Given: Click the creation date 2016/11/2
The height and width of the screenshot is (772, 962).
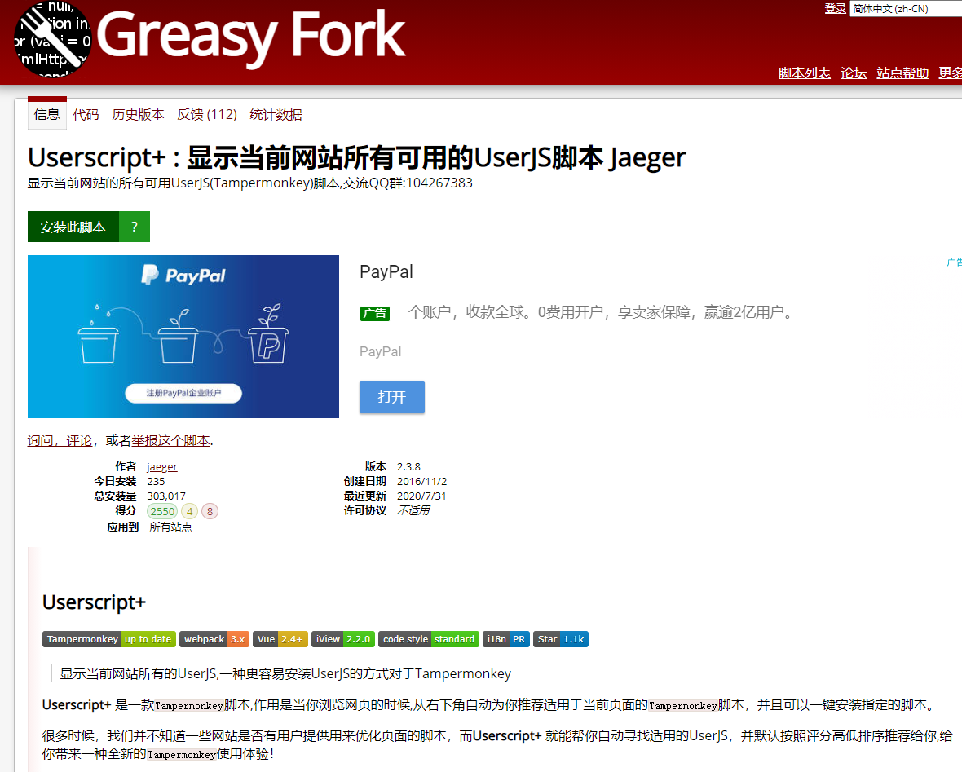Looking at the screenshot, I should [422, 482].
